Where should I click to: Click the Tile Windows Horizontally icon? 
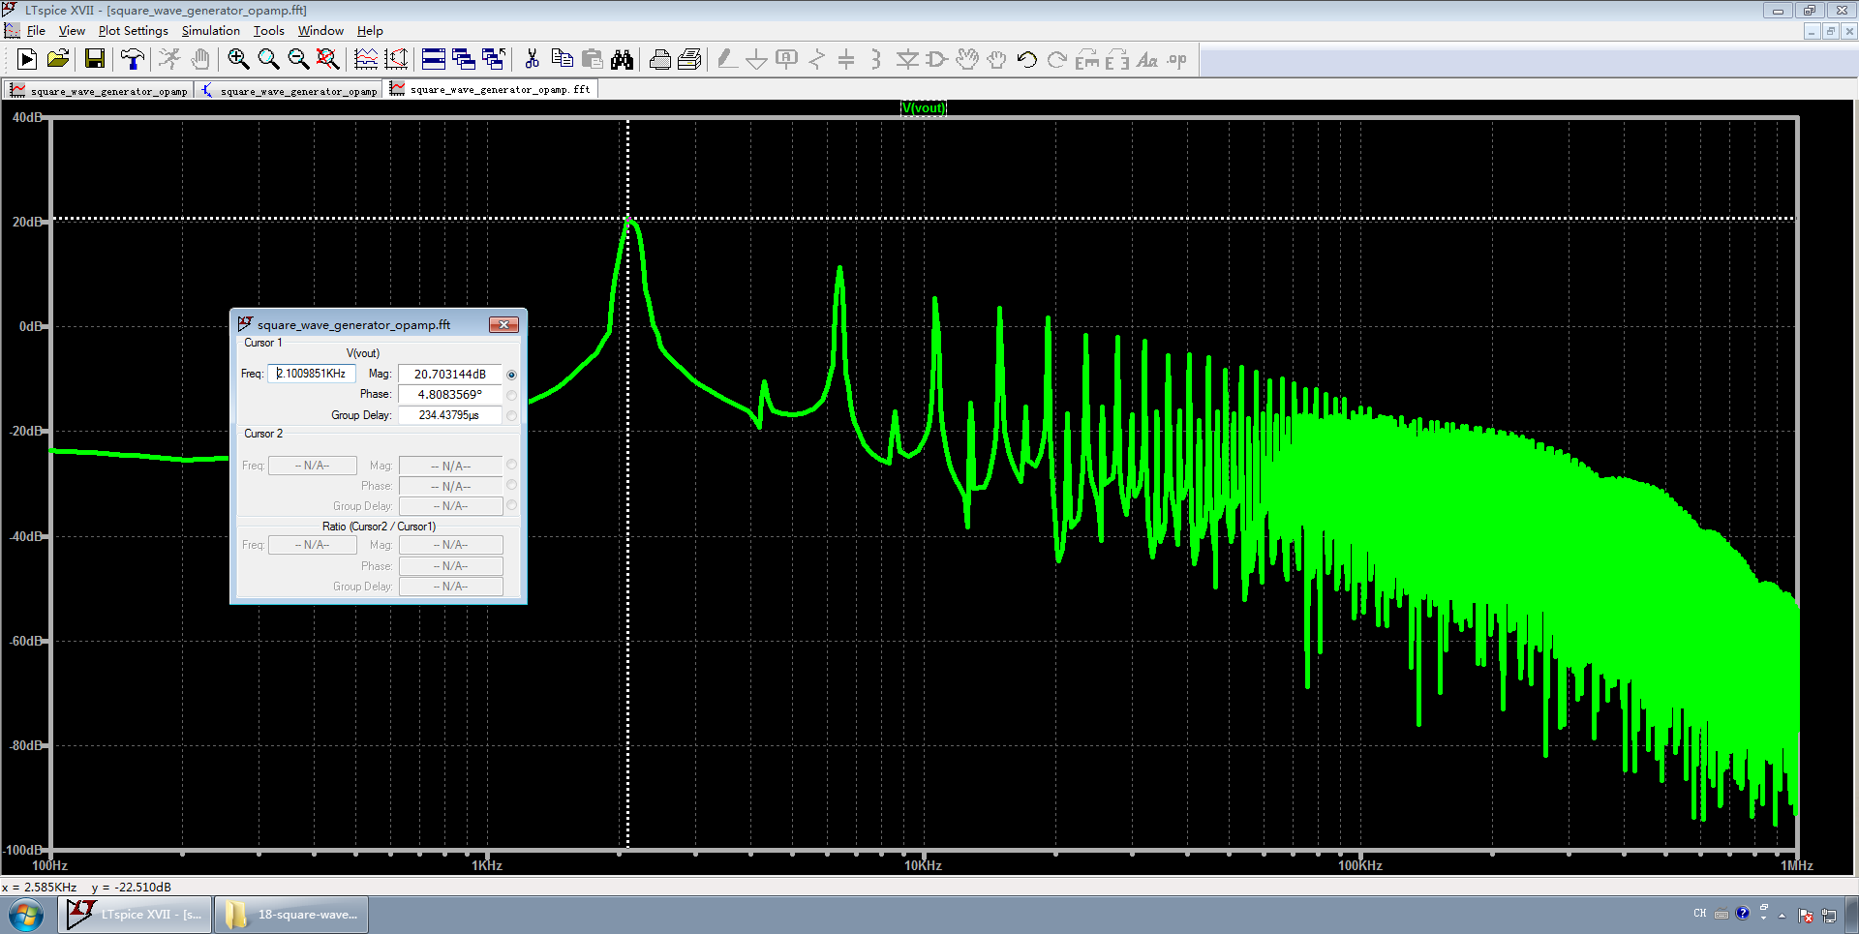coord(434,60)
